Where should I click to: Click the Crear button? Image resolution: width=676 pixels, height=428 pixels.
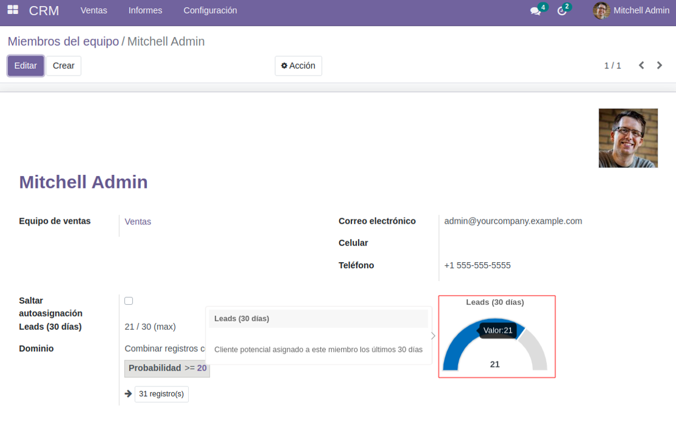[x=63, y=66]
